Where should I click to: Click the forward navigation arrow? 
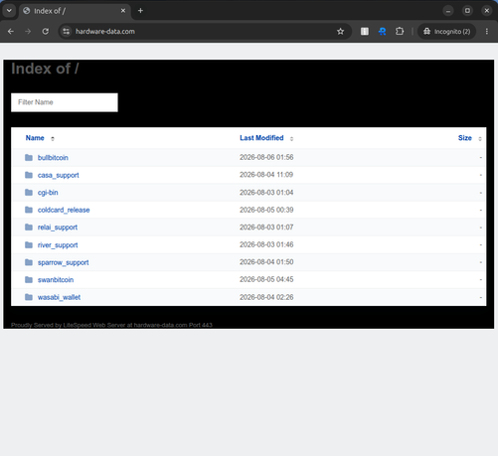click(28, 32)
